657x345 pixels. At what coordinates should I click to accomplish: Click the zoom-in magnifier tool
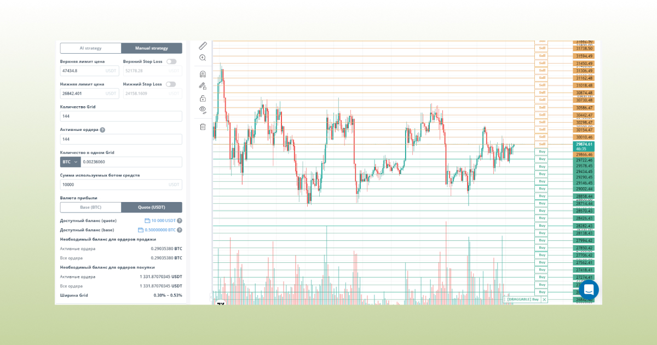[203, 58]
